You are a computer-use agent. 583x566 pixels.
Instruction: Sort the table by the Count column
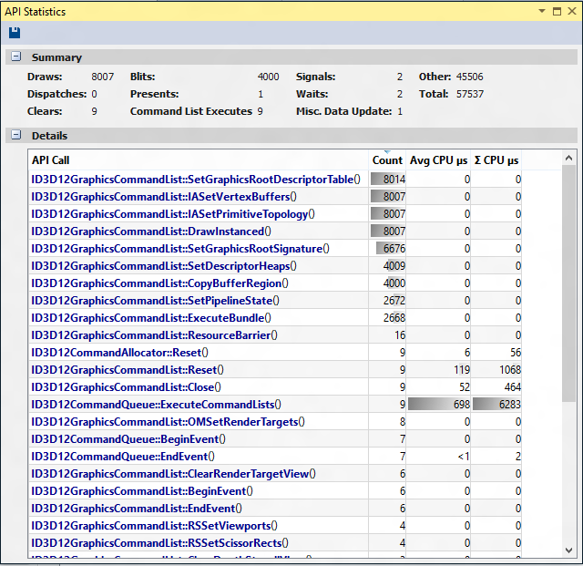387,160
